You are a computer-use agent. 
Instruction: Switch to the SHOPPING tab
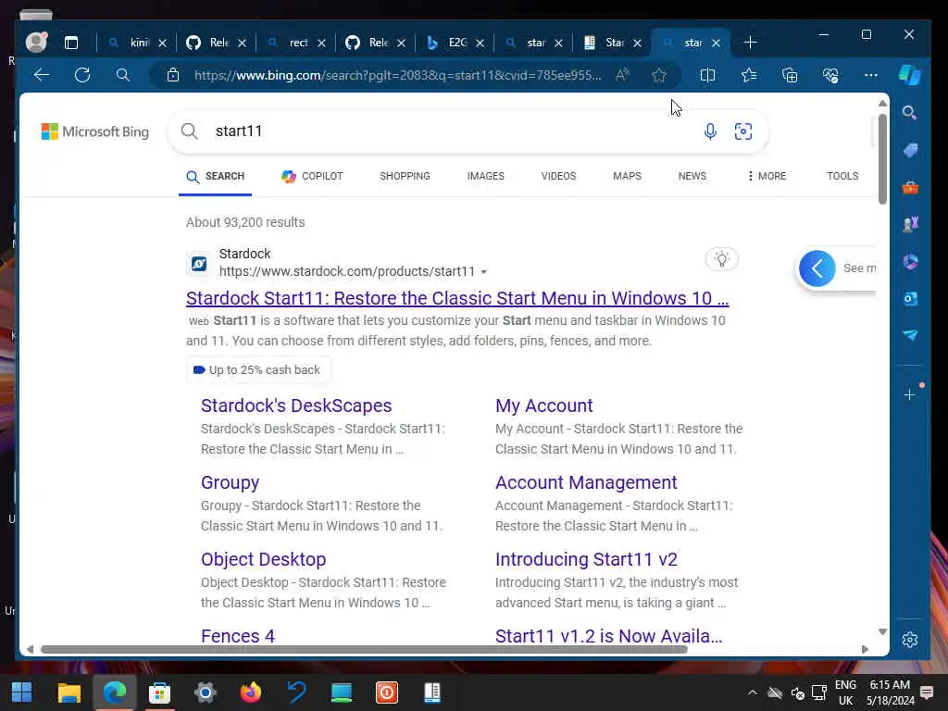tap(405, 176)
